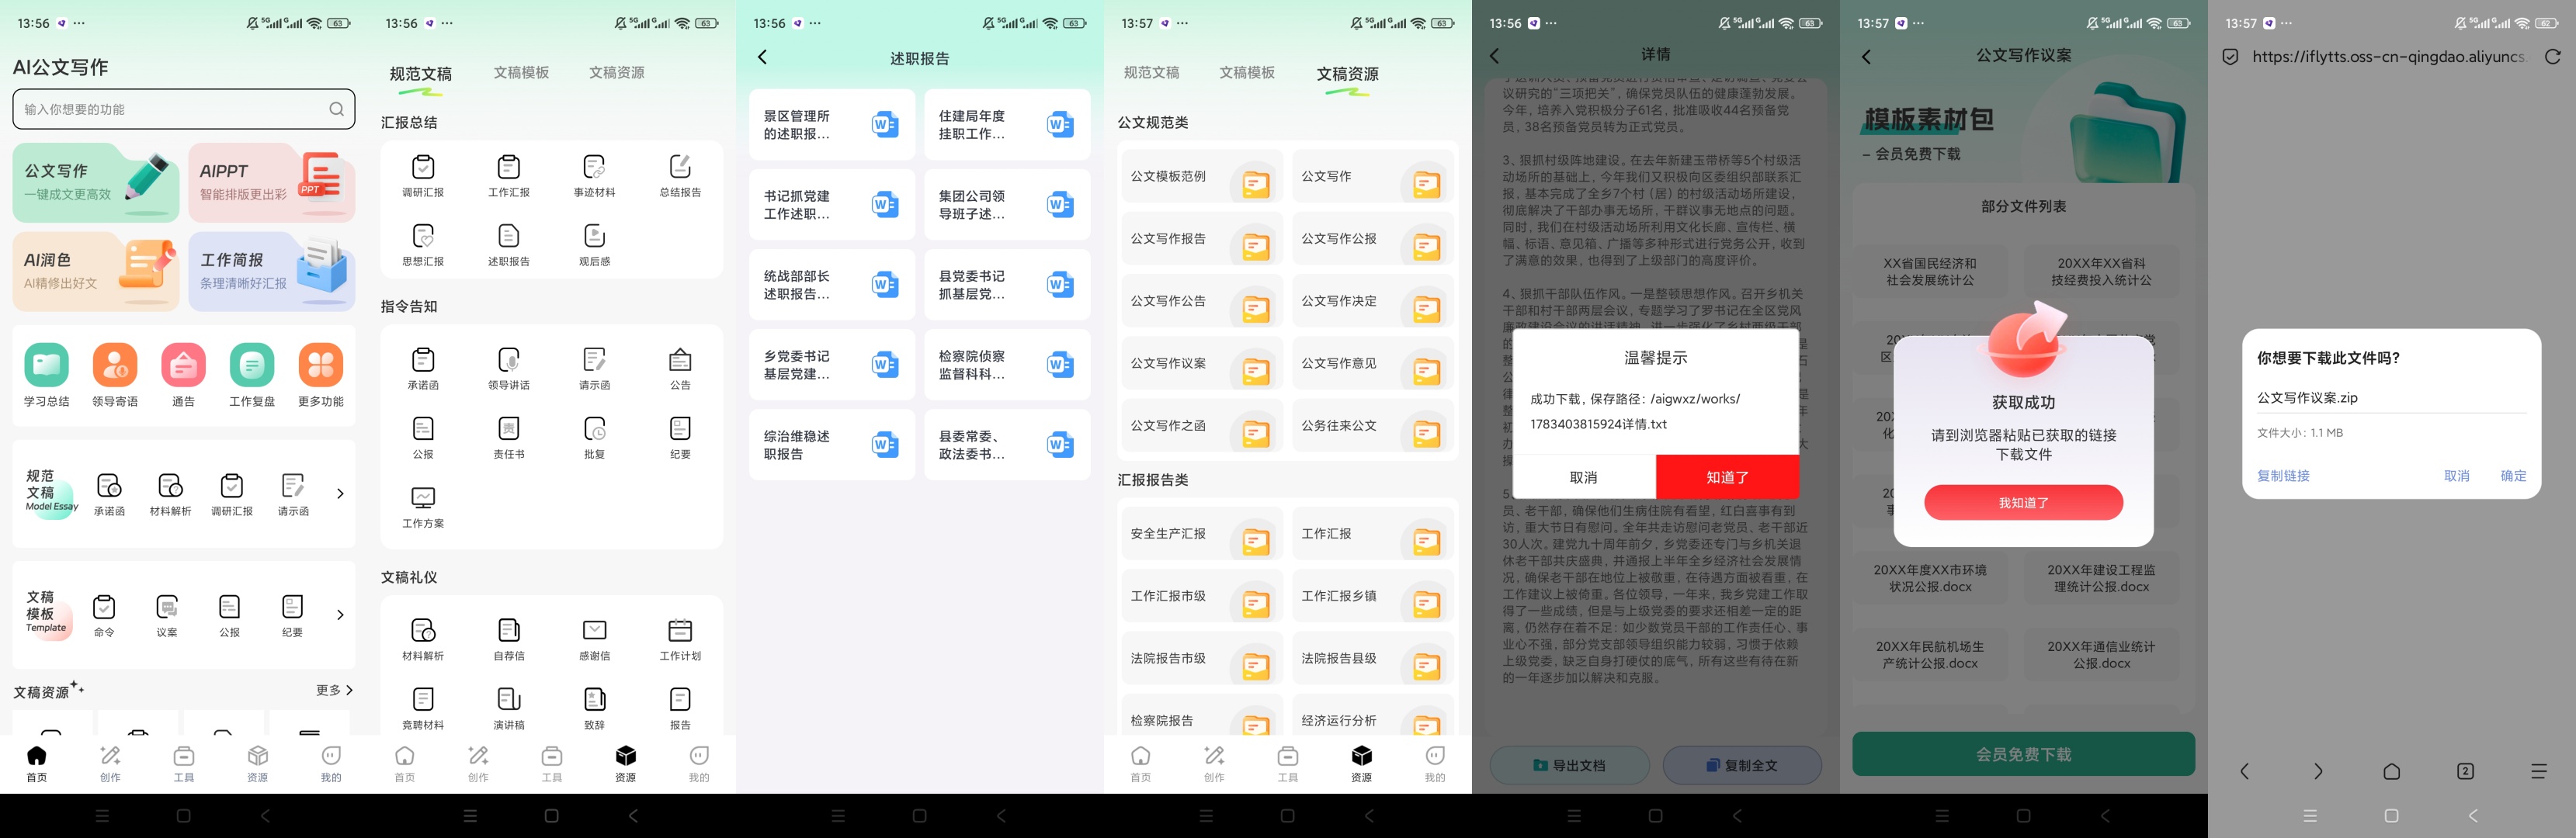Image resolution: width=2576 pixels, height=838 pixels.
Task: Select 公告 under 指令告知
Action: pyautogui.click(x=680, y=369)
